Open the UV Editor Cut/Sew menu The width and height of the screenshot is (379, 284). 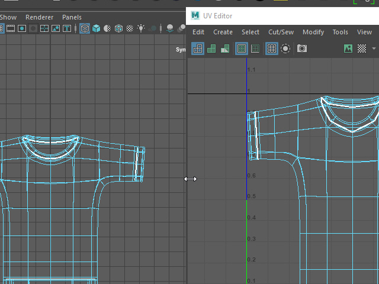(x=281, y=32)
